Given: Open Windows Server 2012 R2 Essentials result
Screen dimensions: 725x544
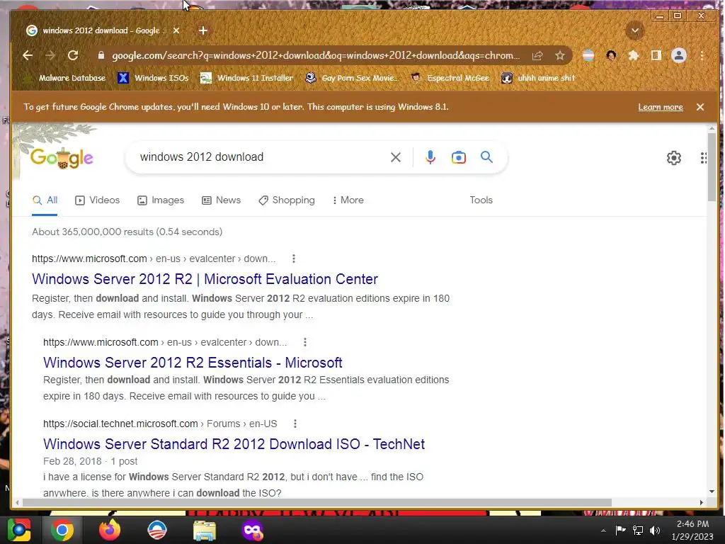Looking at the screenshot, I should [x=193, y=363].
